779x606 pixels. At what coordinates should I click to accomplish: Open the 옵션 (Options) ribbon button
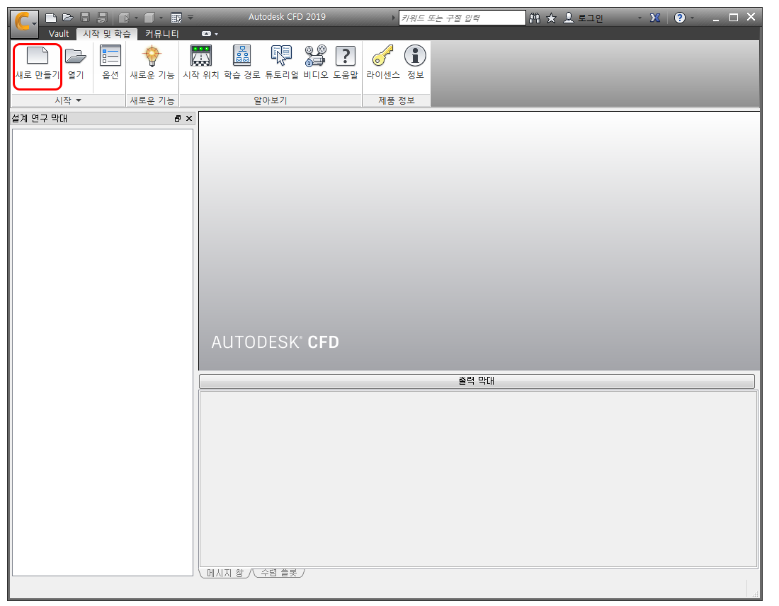click(110, 63)
